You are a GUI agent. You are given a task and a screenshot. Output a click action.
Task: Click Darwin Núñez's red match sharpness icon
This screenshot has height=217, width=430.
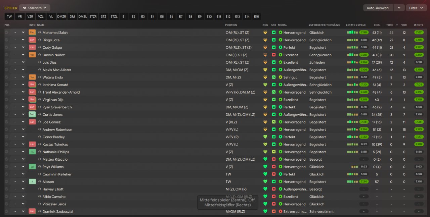(274, 55)
